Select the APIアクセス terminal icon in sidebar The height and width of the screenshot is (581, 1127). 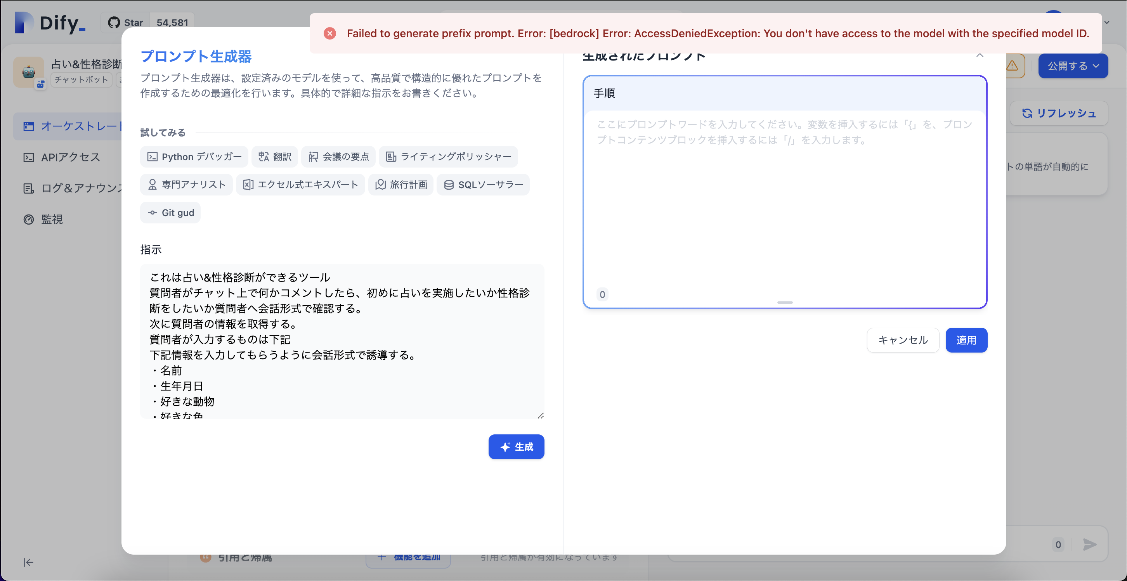pyautogui.click(x=28, y=157)
